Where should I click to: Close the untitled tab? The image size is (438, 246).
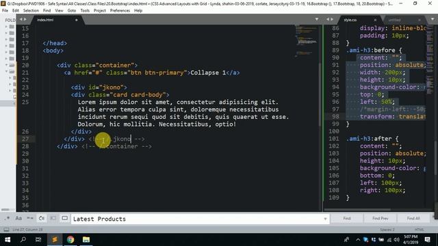[420, 20]
